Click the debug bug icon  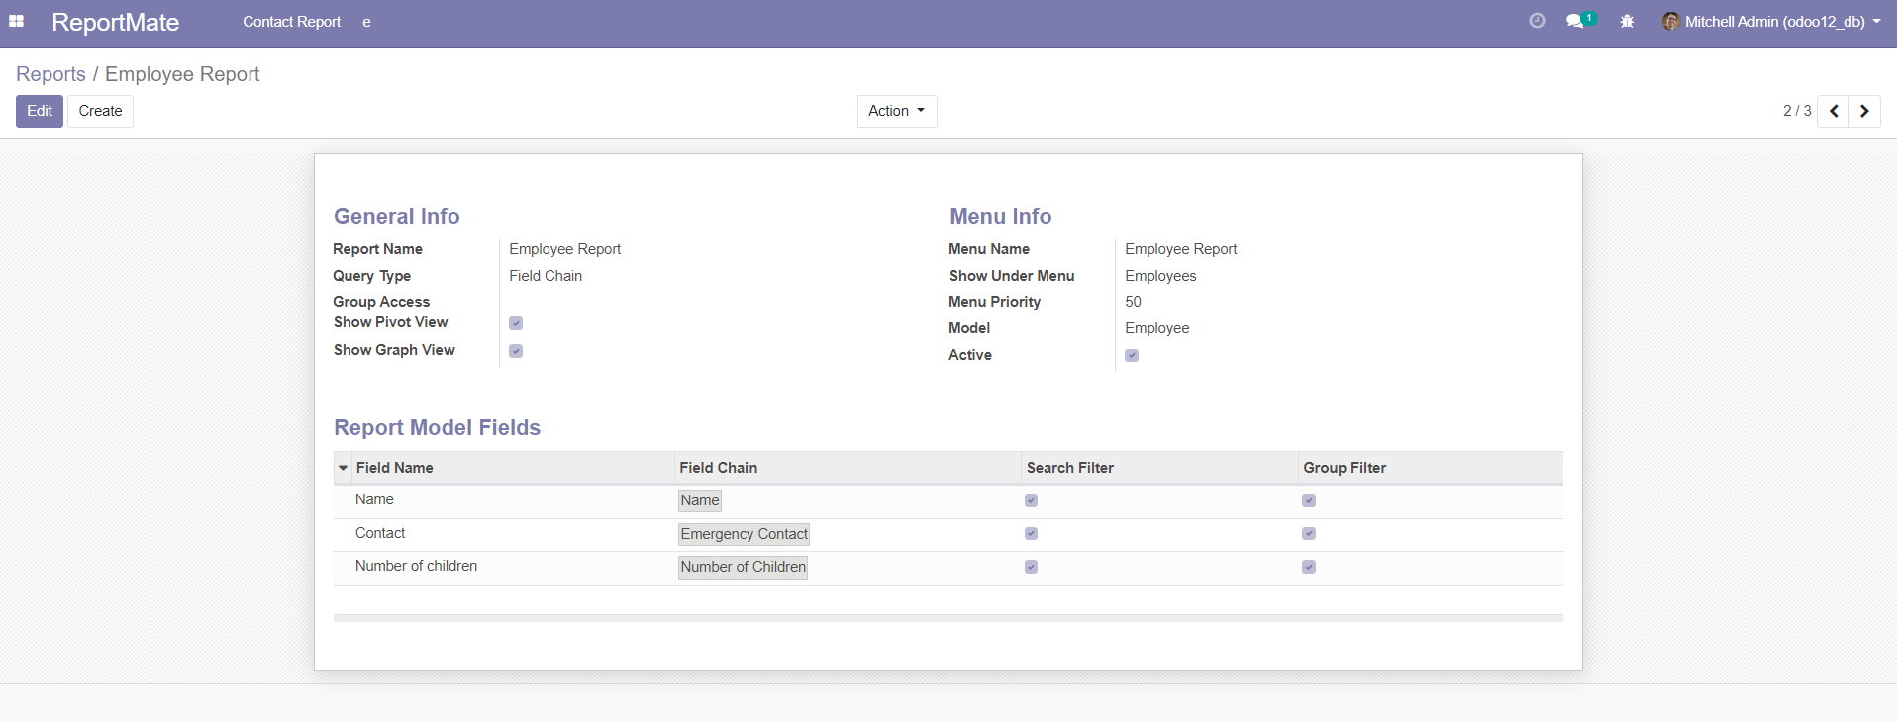[1627, 21]
